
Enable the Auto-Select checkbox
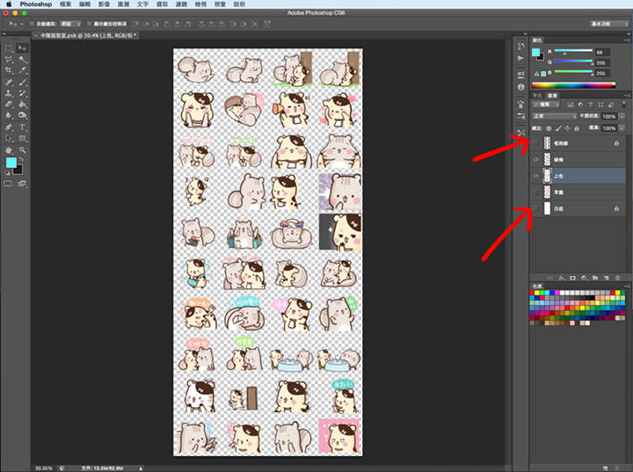coord(32,24)
